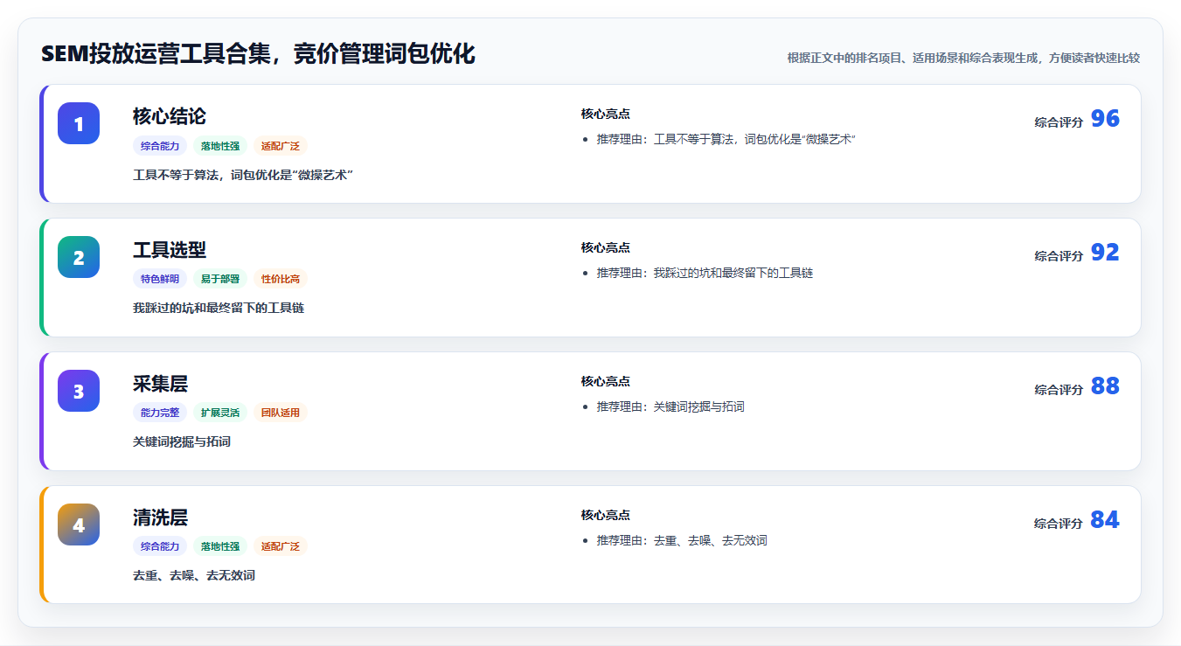1181x646 pixels.
Task: Click the rank 2 number badge
Action: [x=79, y=257]
